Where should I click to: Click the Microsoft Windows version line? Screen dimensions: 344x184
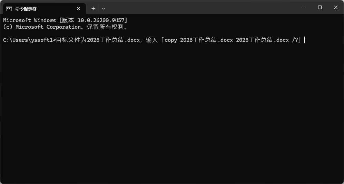coord(65,20)
